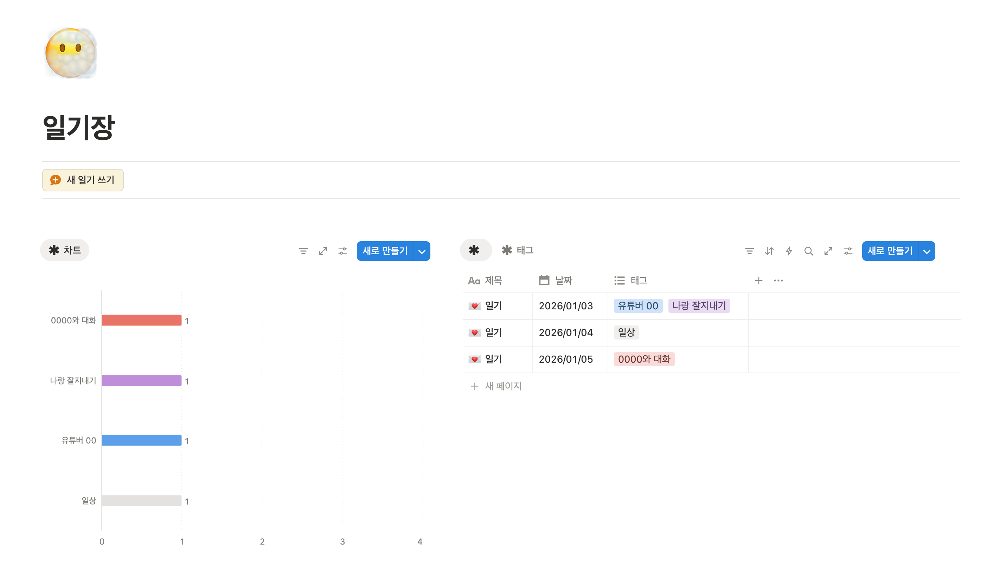Expand the chart to full page view
The image size is (981, 573).
click(x=323, y=251)
